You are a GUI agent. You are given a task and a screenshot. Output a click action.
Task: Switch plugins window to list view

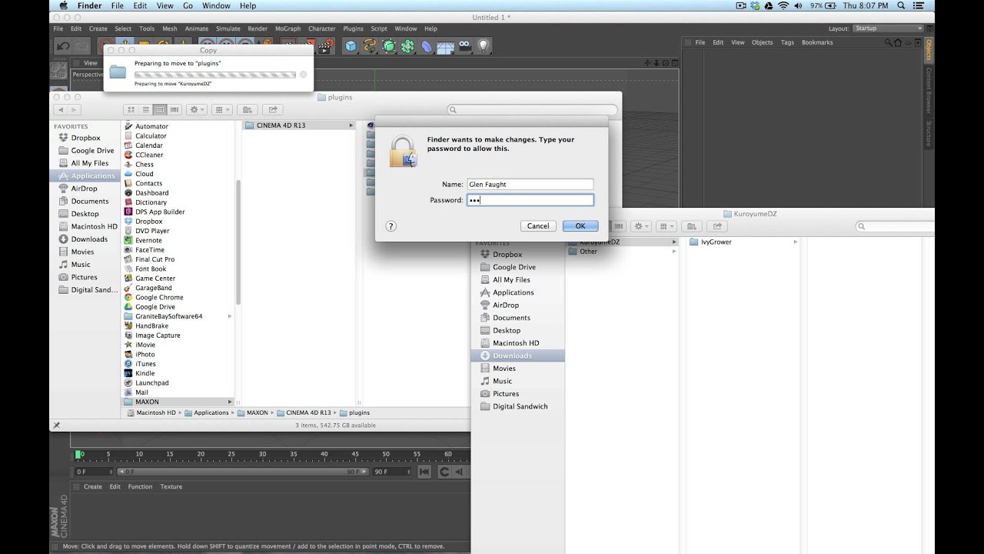pos(145,110)
